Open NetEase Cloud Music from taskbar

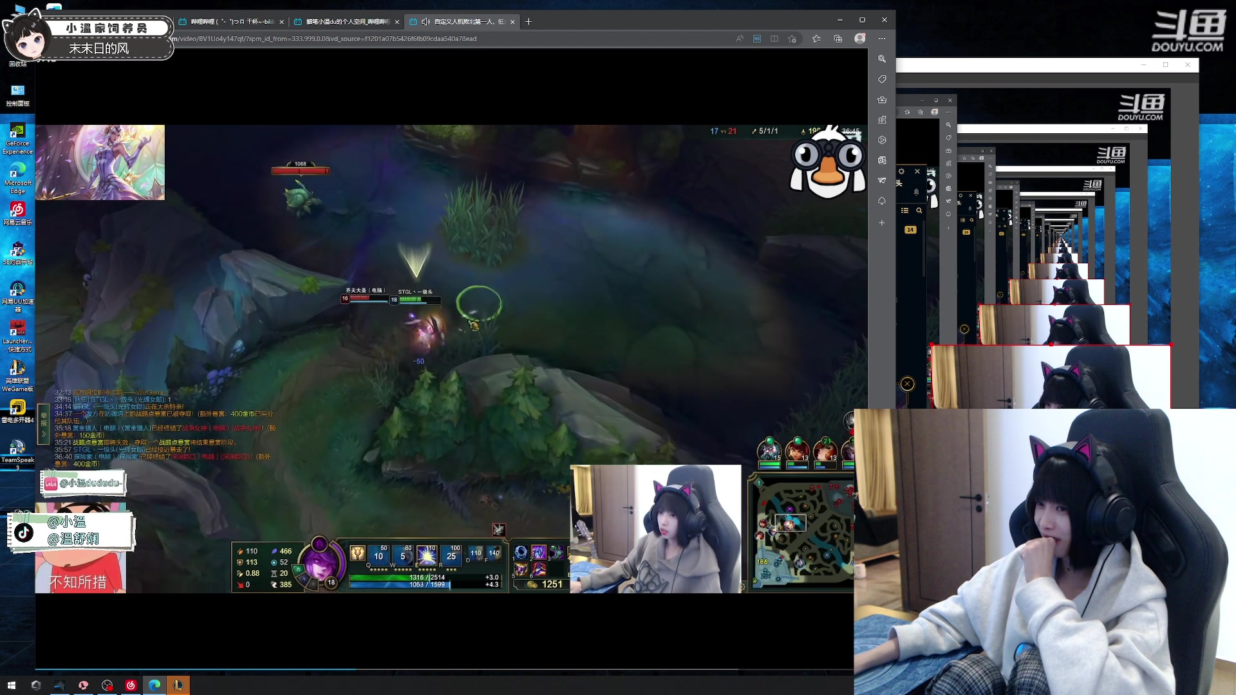(x=131, y=685)
